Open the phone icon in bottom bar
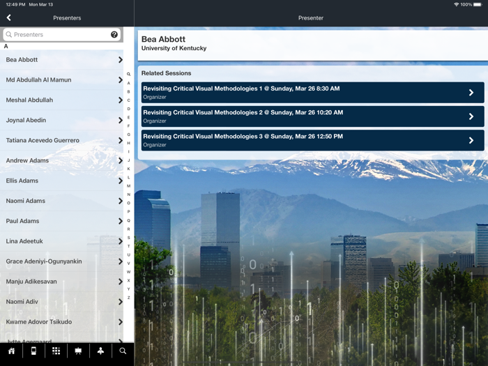 [33, 351]
